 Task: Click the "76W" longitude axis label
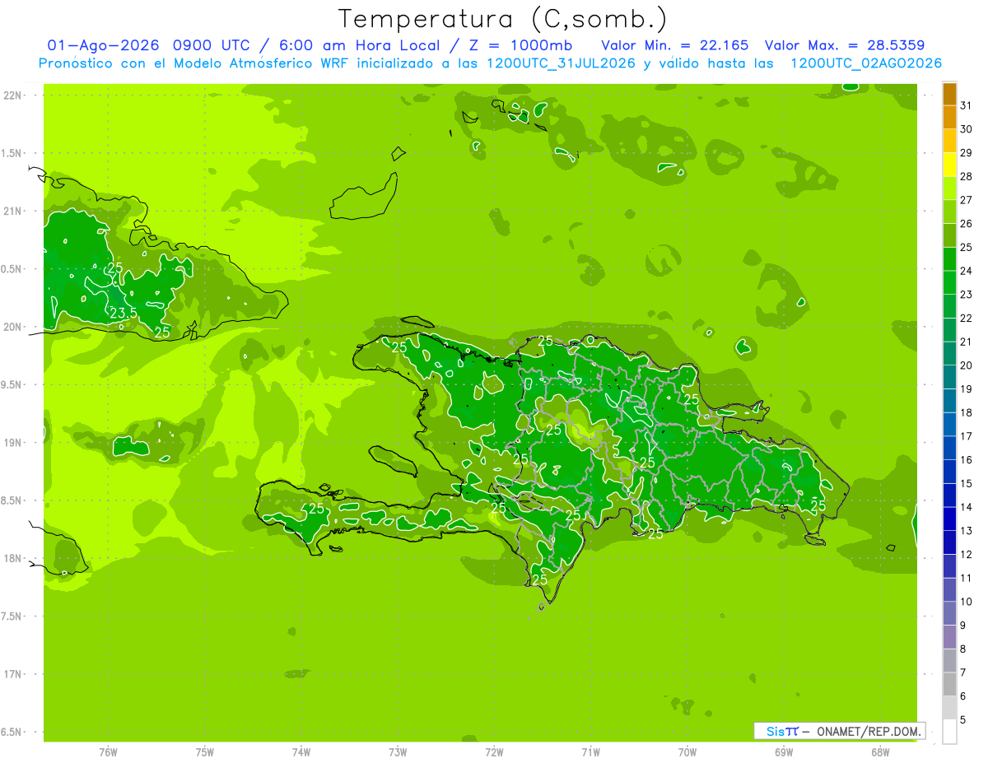click(108, 751)
